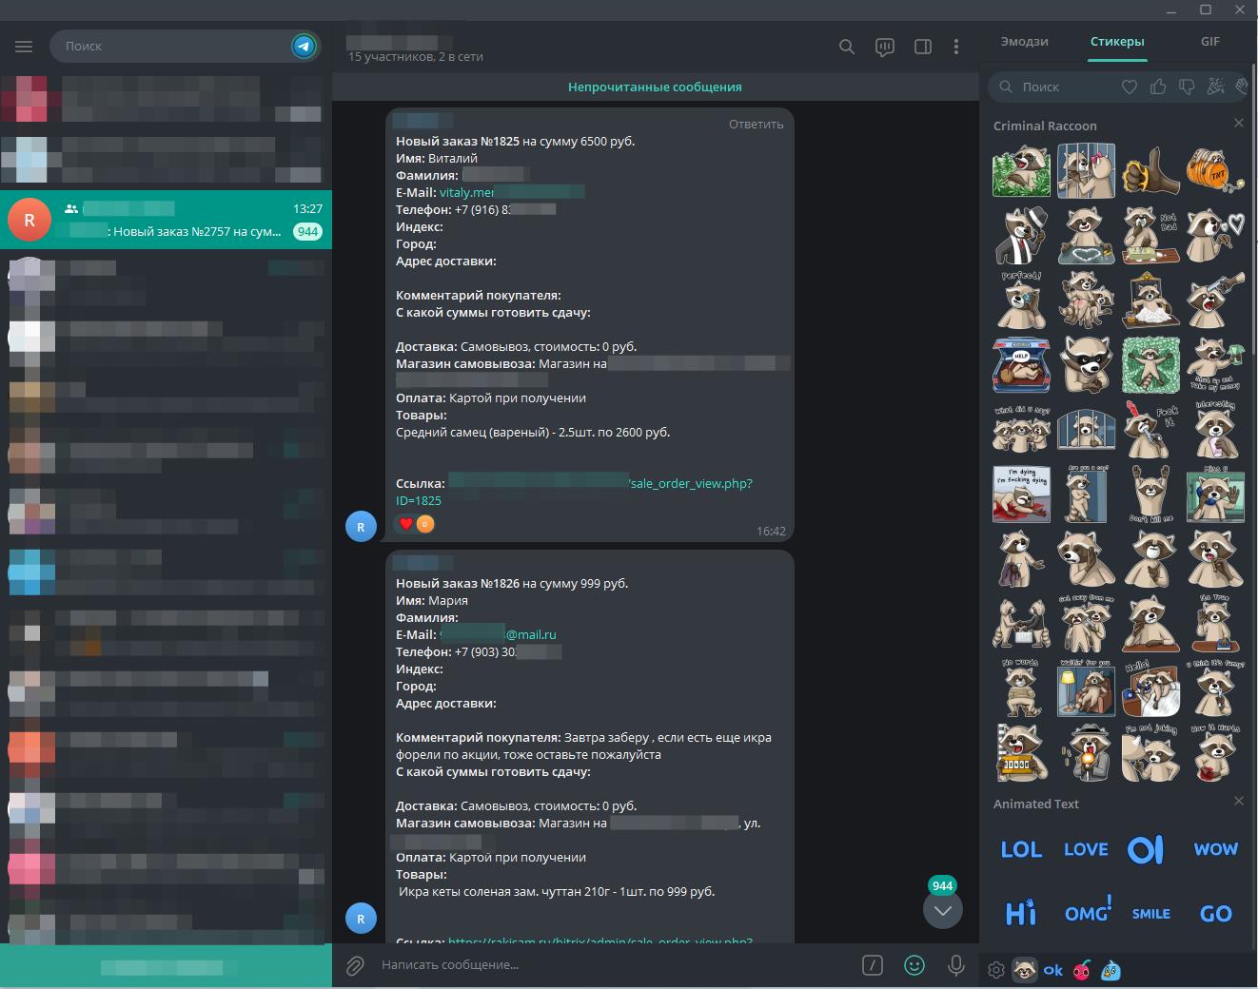Open the @mail.ru email link

pos(498,634)
